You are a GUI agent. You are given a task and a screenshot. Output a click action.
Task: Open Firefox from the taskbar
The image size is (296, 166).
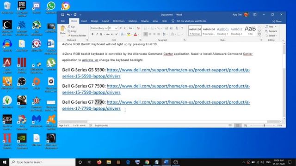[x=99, y=162]
